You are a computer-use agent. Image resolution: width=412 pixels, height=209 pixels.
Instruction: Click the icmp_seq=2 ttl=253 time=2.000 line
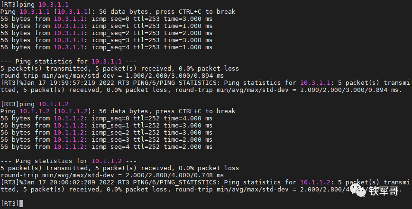106,33
